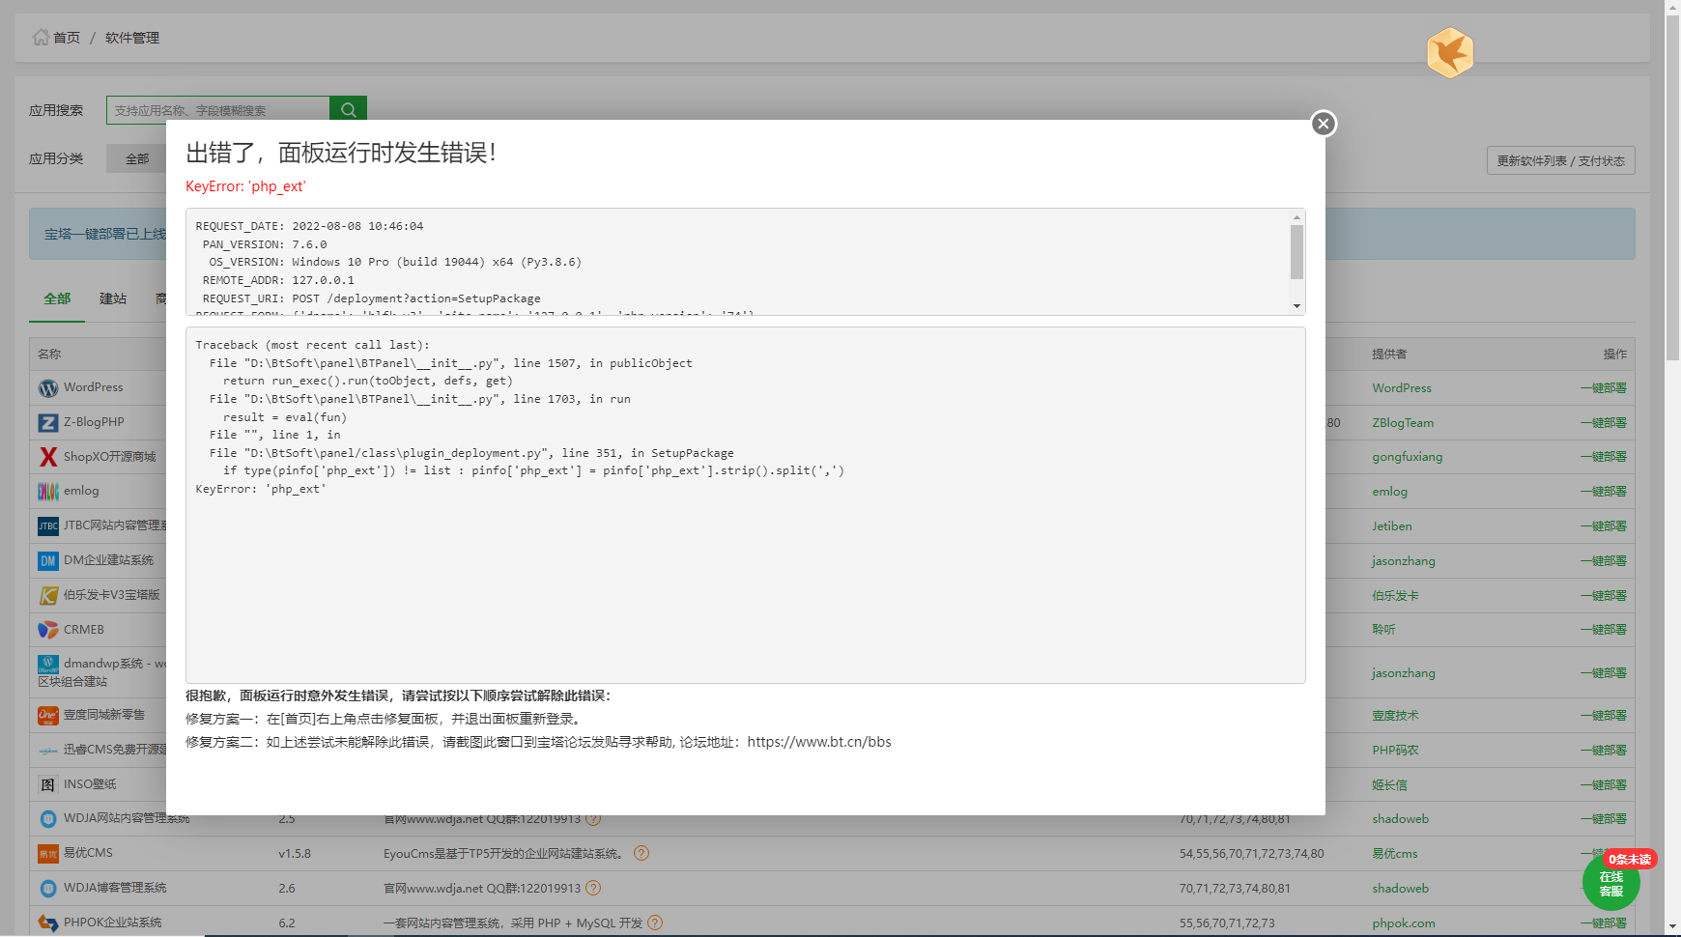Click 一键部署 for WordPress row
1681x937 pixels.
1604,388
